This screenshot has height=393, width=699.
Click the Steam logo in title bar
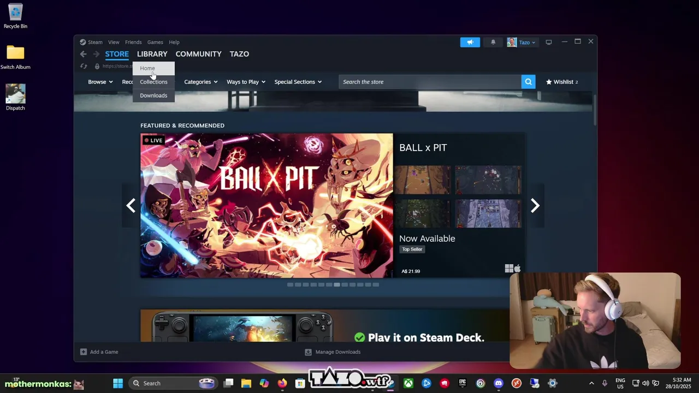[82, 42]
